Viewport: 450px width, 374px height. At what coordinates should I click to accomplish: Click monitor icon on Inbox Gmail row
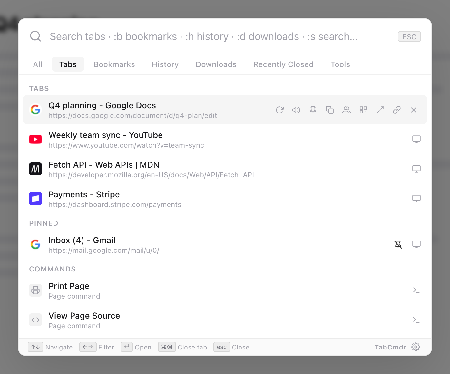416,244
